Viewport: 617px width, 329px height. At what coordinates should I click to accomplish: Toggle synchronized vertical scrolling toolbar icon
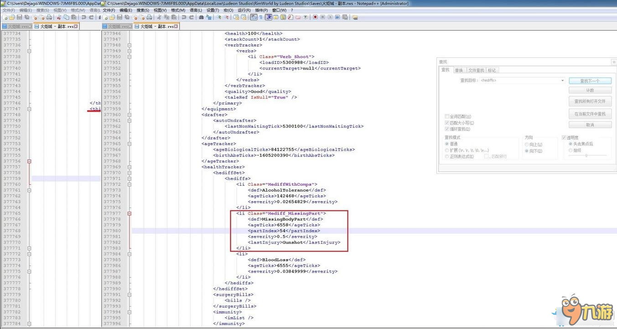[237, 17]
